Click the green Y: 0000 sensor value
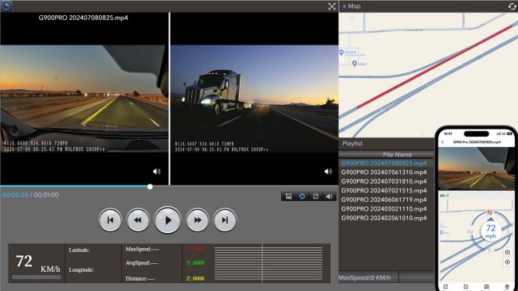 point(195,263)
